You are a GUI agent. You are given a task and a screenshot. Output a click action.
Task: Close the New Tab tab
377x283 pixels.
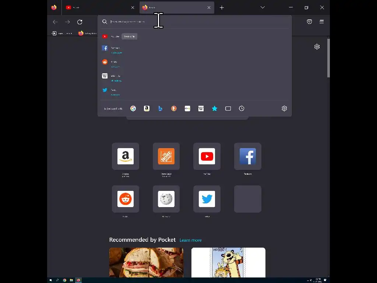click(209, 8)
